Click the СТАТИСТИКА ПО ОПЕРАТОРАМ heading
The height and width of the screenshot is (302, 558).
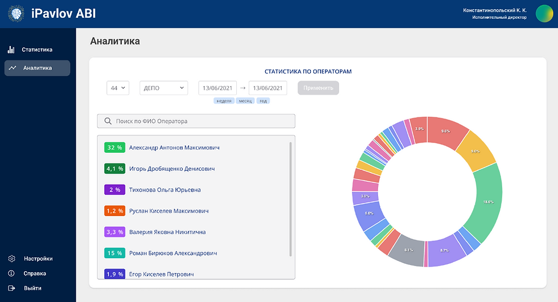point(308,72)
